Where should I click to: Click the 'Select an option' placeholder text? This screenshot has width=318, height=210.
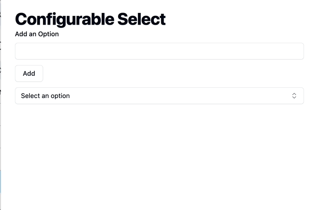[45, 96]
